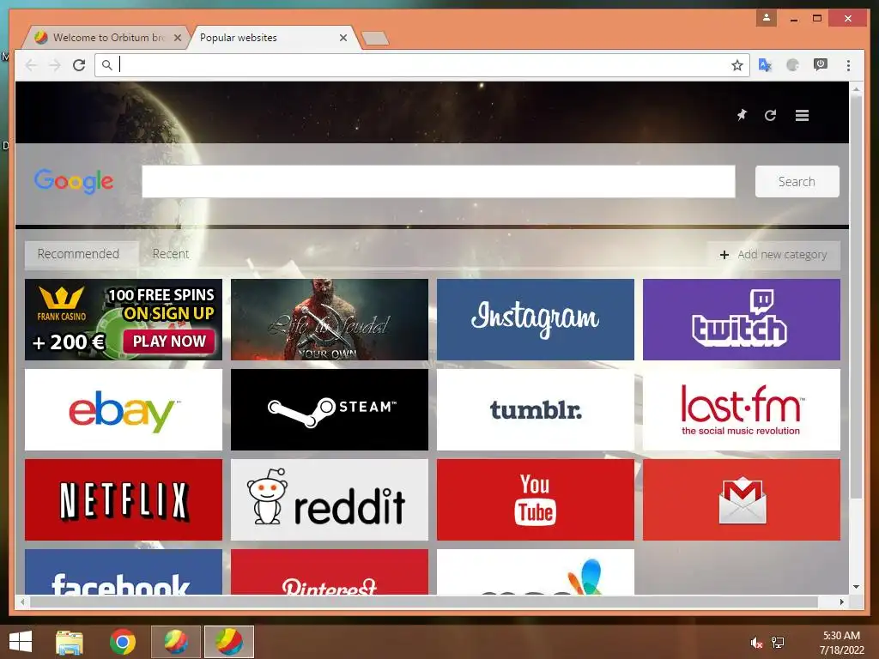Open the hamburger menu in the page header
Screen dimensions: 879x659
[x=802, y=116]
